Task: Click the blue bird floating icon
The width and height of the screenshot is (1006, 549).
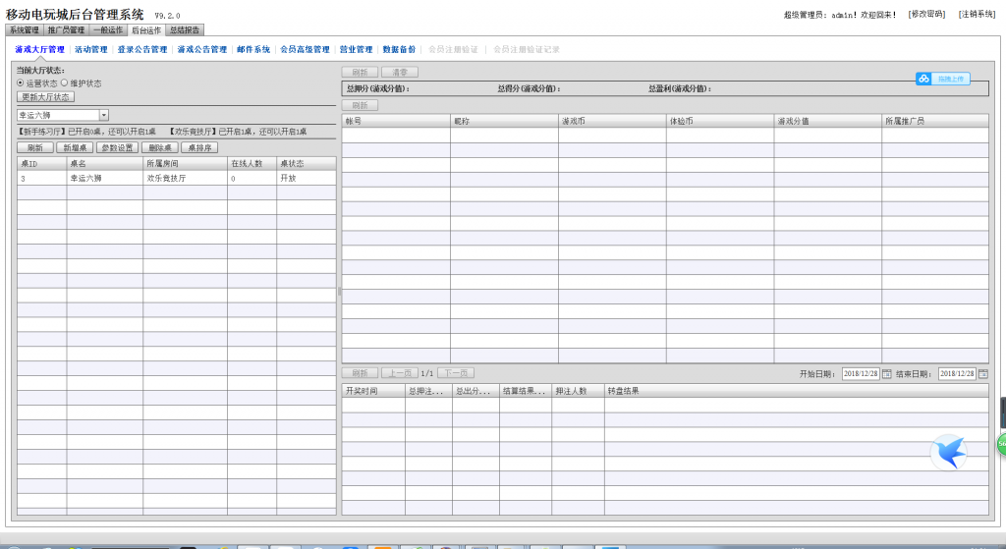Action: pos(948,452)
